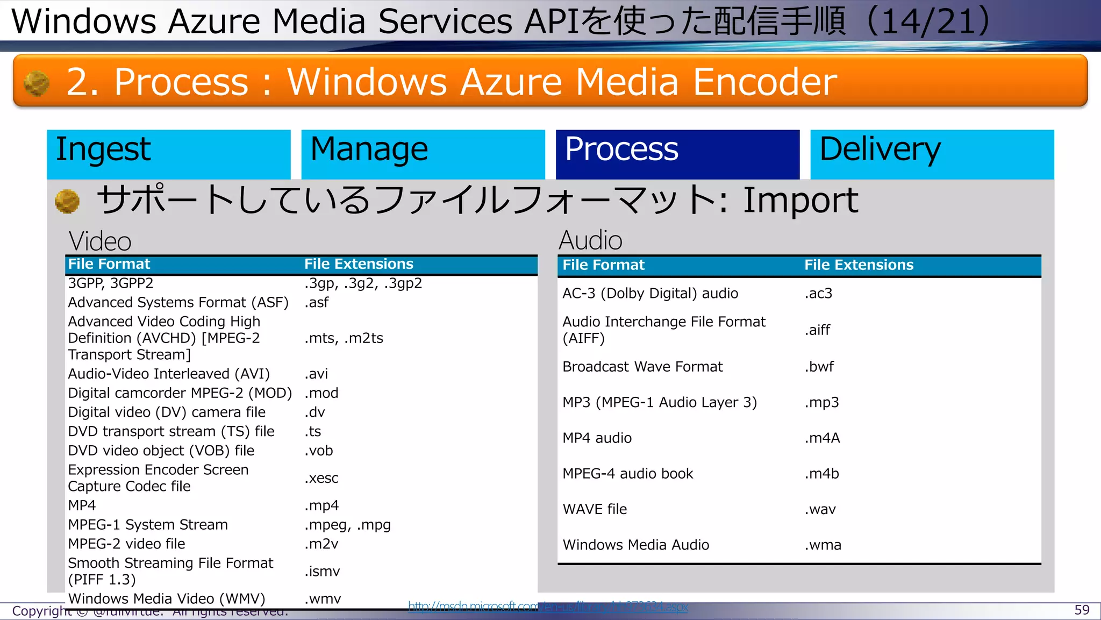Select the '.ac3' extension cell
1101x620 pixels.
[818, 294]
